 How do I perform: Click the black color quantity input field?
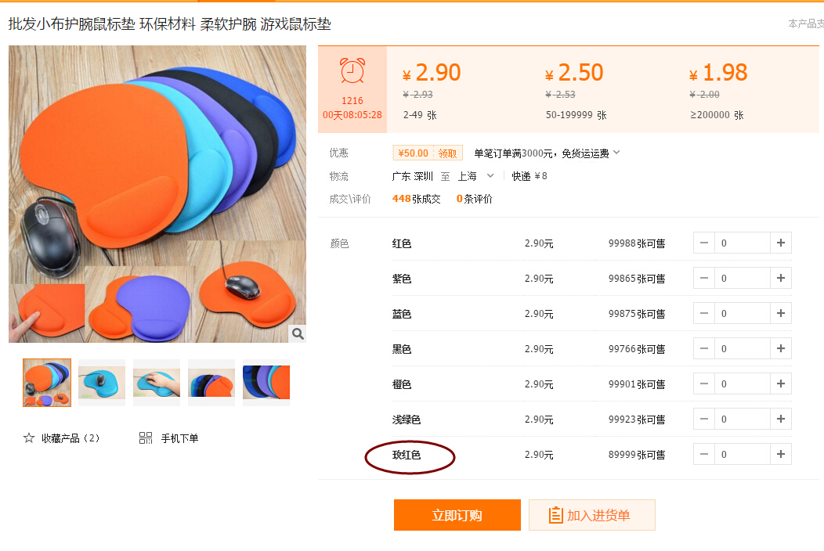(742, 348)
